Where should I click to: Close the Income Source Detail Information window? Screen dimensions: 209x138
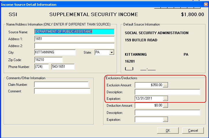(205, 4)
